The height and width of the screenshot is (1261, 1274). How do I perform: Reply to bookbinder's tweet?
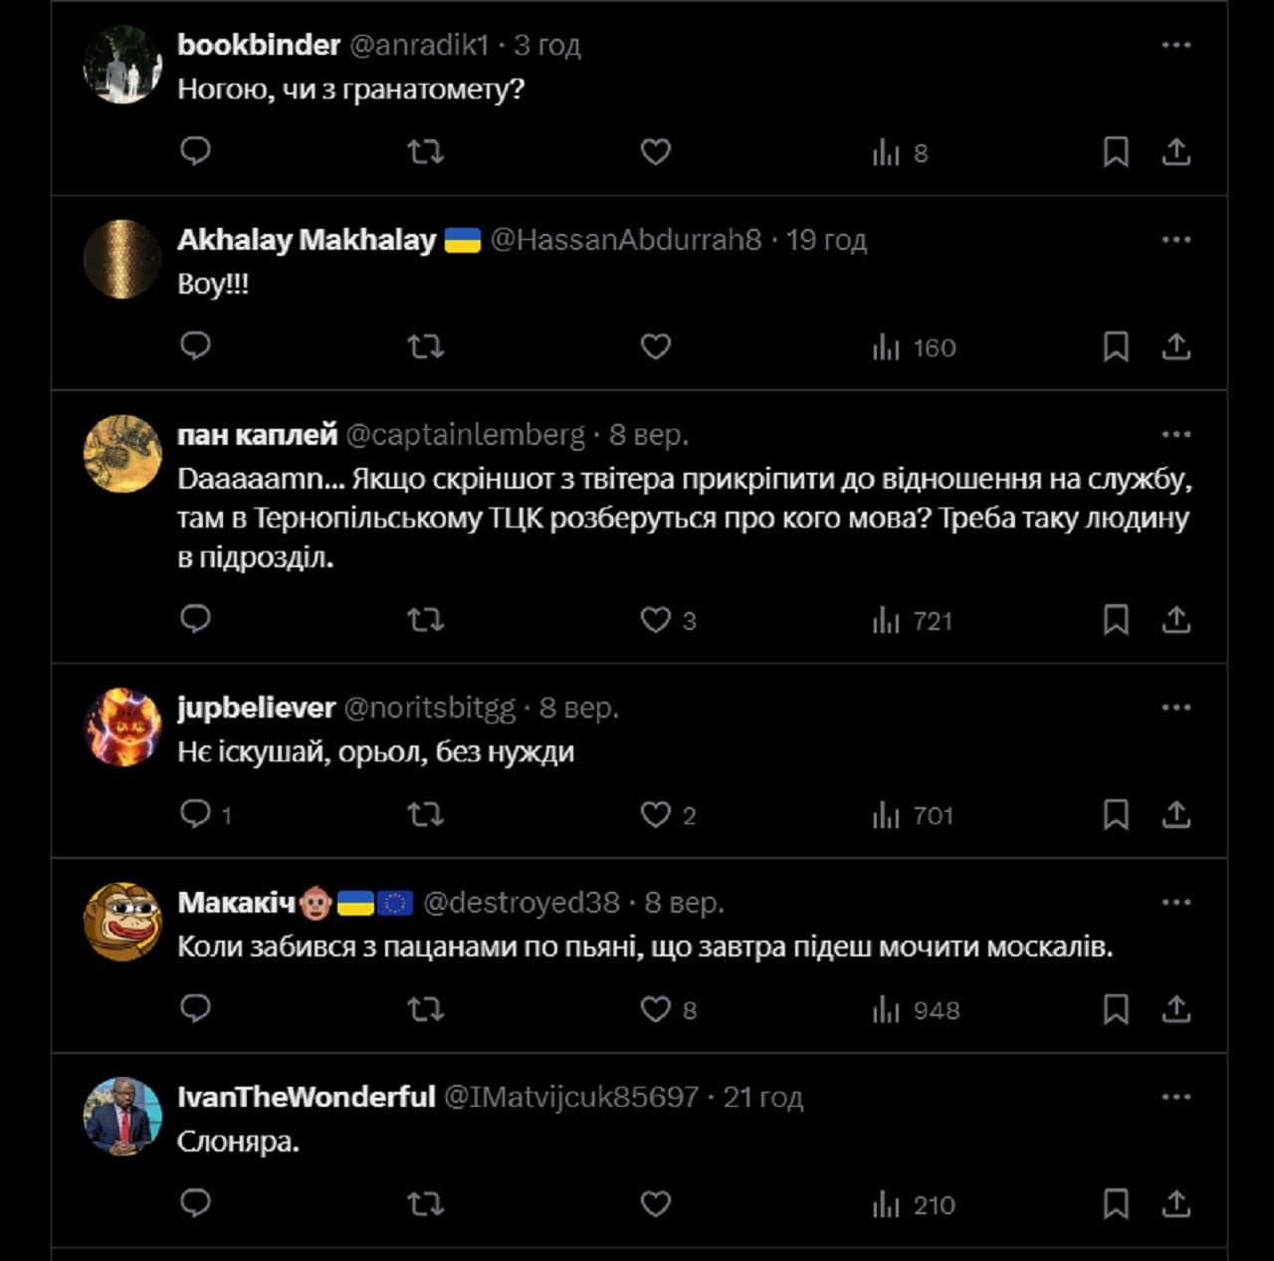(x=195, y=151)
